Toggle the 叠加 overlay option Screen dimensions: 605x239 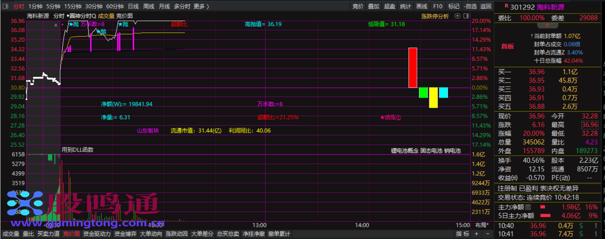373,6
